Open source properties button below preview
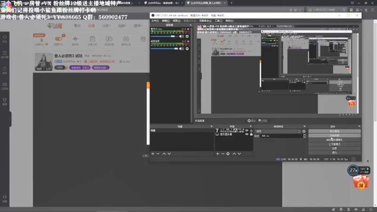 (252, 121)
